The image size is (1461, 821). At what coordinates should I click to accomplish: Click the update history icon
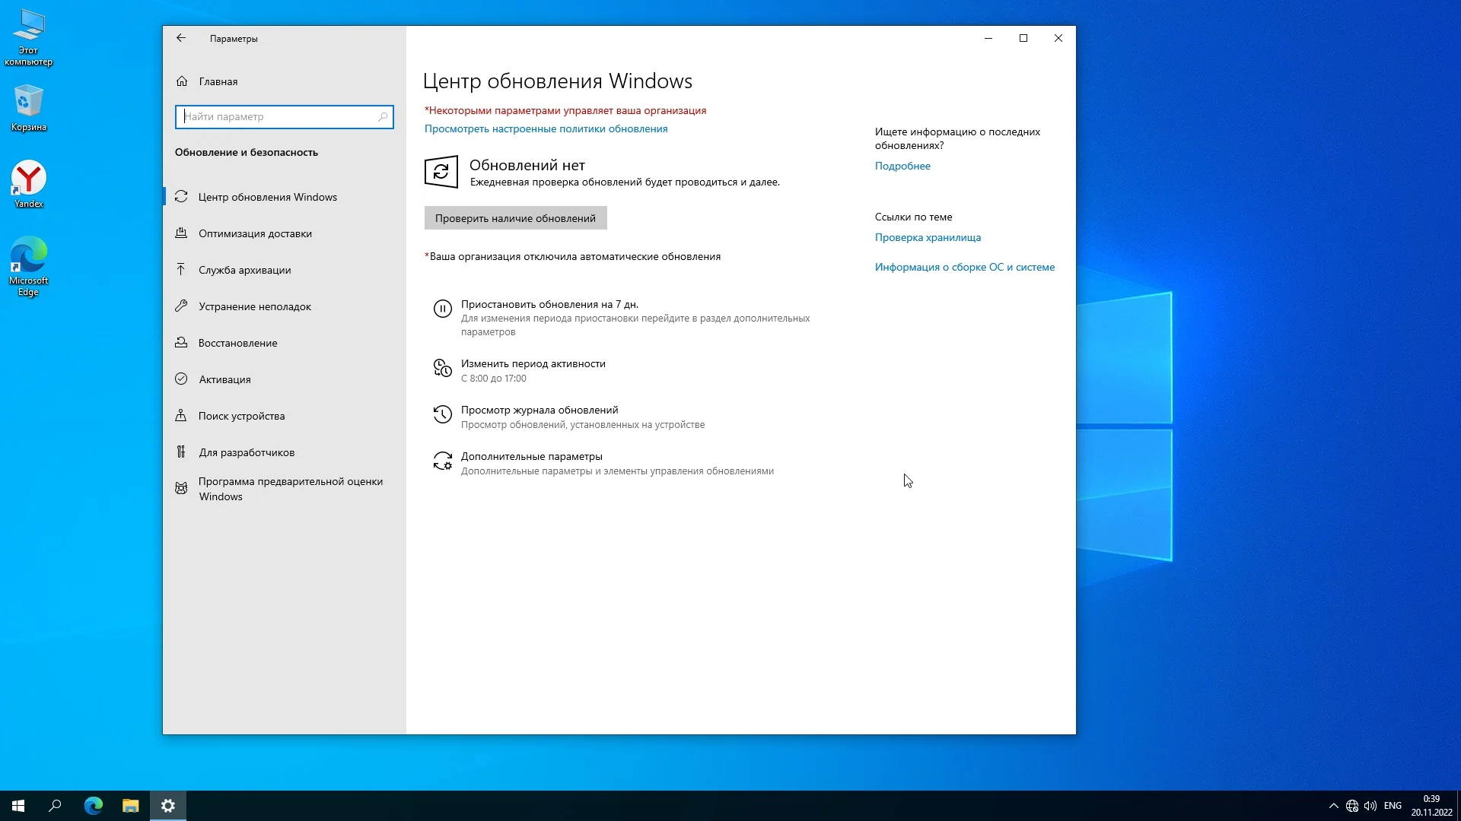(x=442, y=414)
